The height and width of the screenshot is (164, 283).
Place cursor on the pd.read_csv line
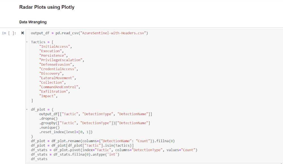(89, 33)
